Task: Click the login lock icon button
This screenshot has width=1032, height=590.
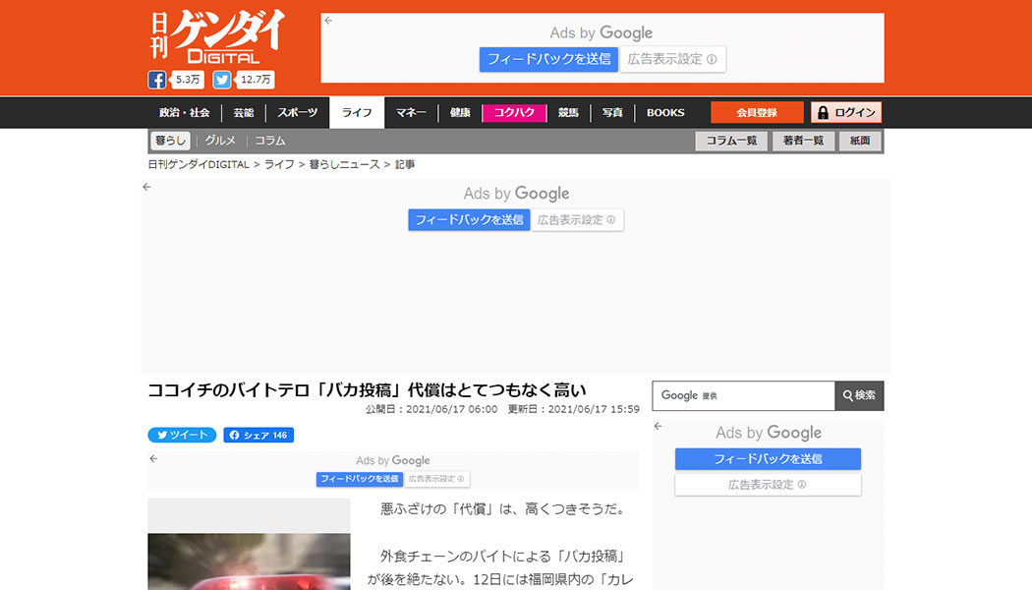Action: pos(845,112)
